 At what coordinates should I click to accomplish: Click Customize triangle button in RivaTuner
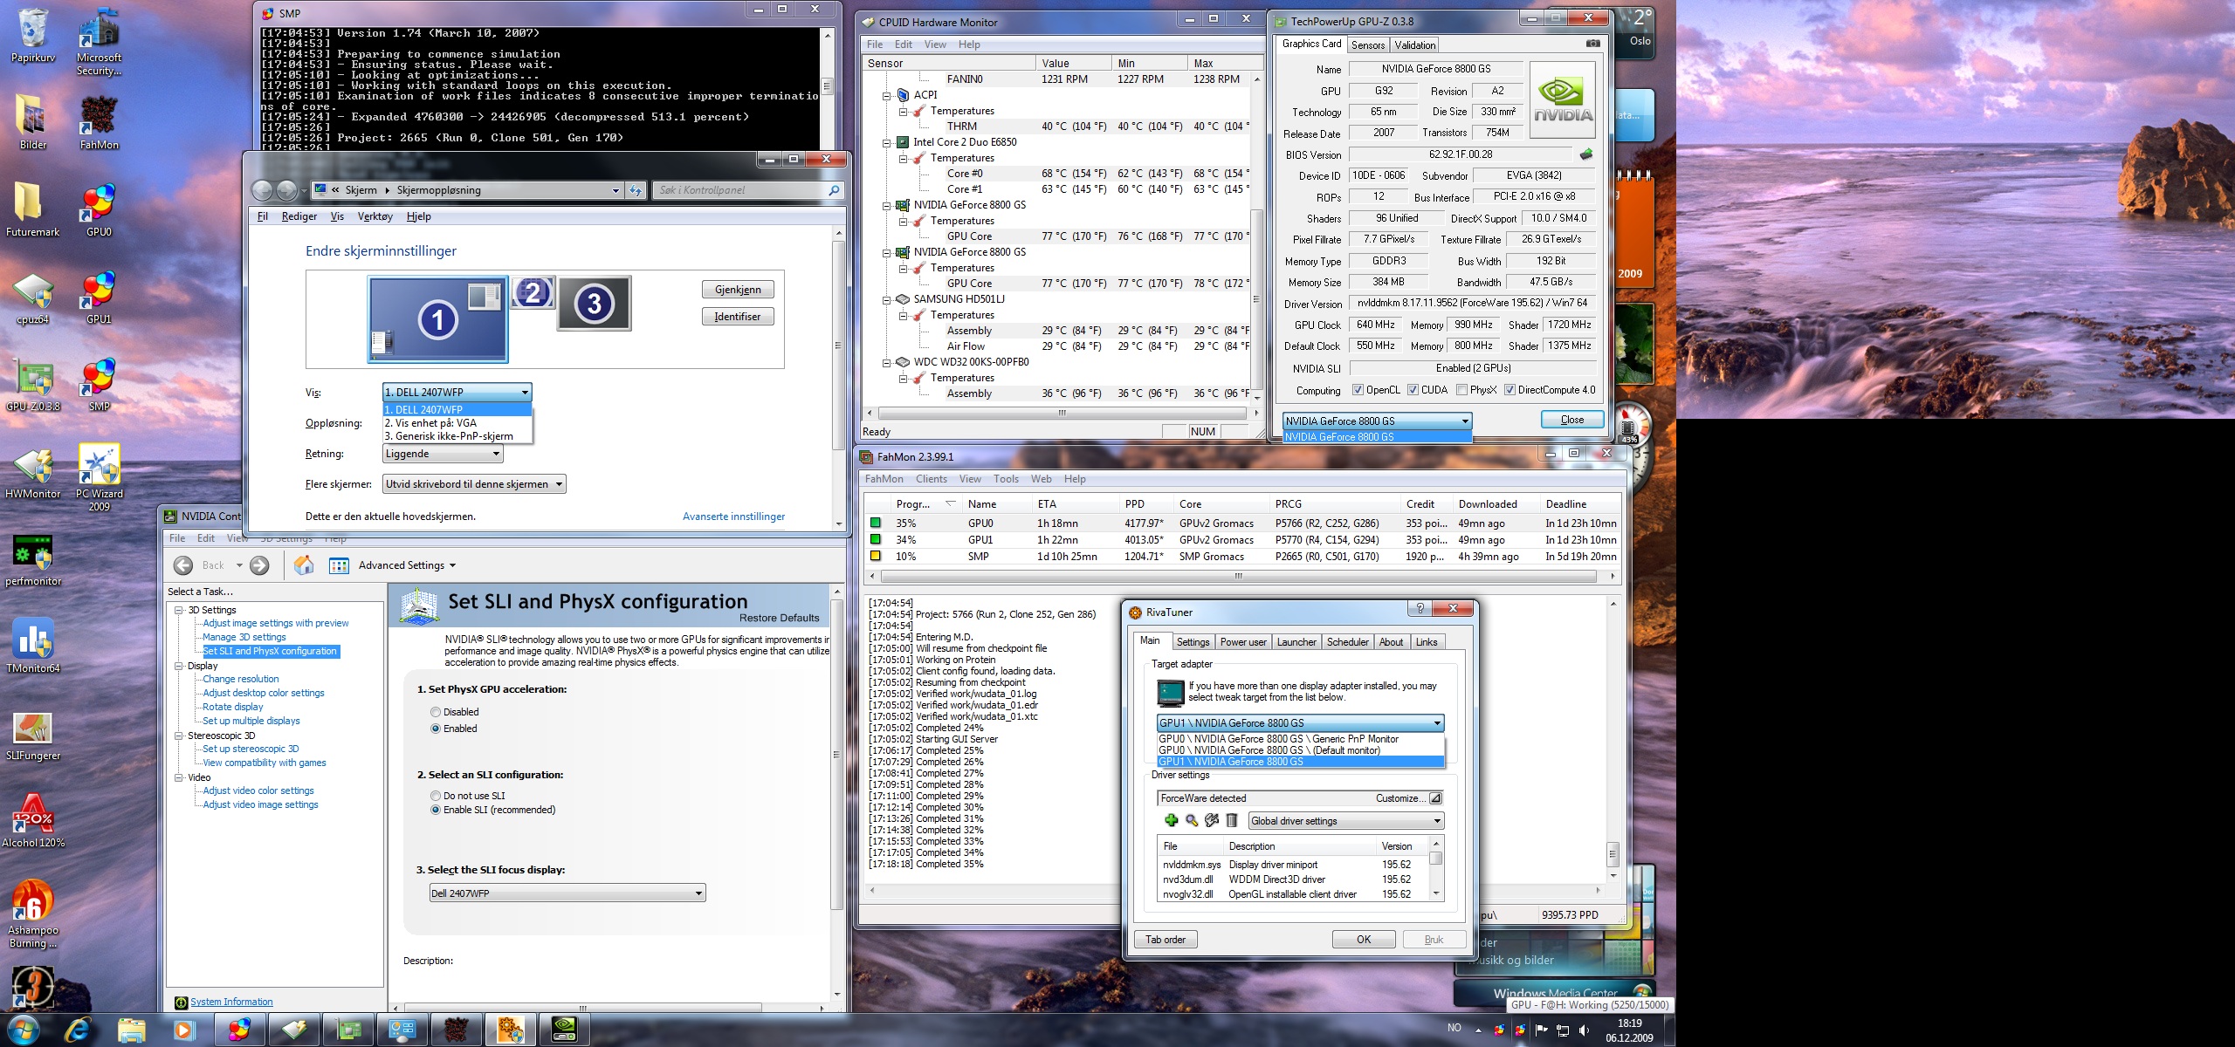click(1435, 798)
